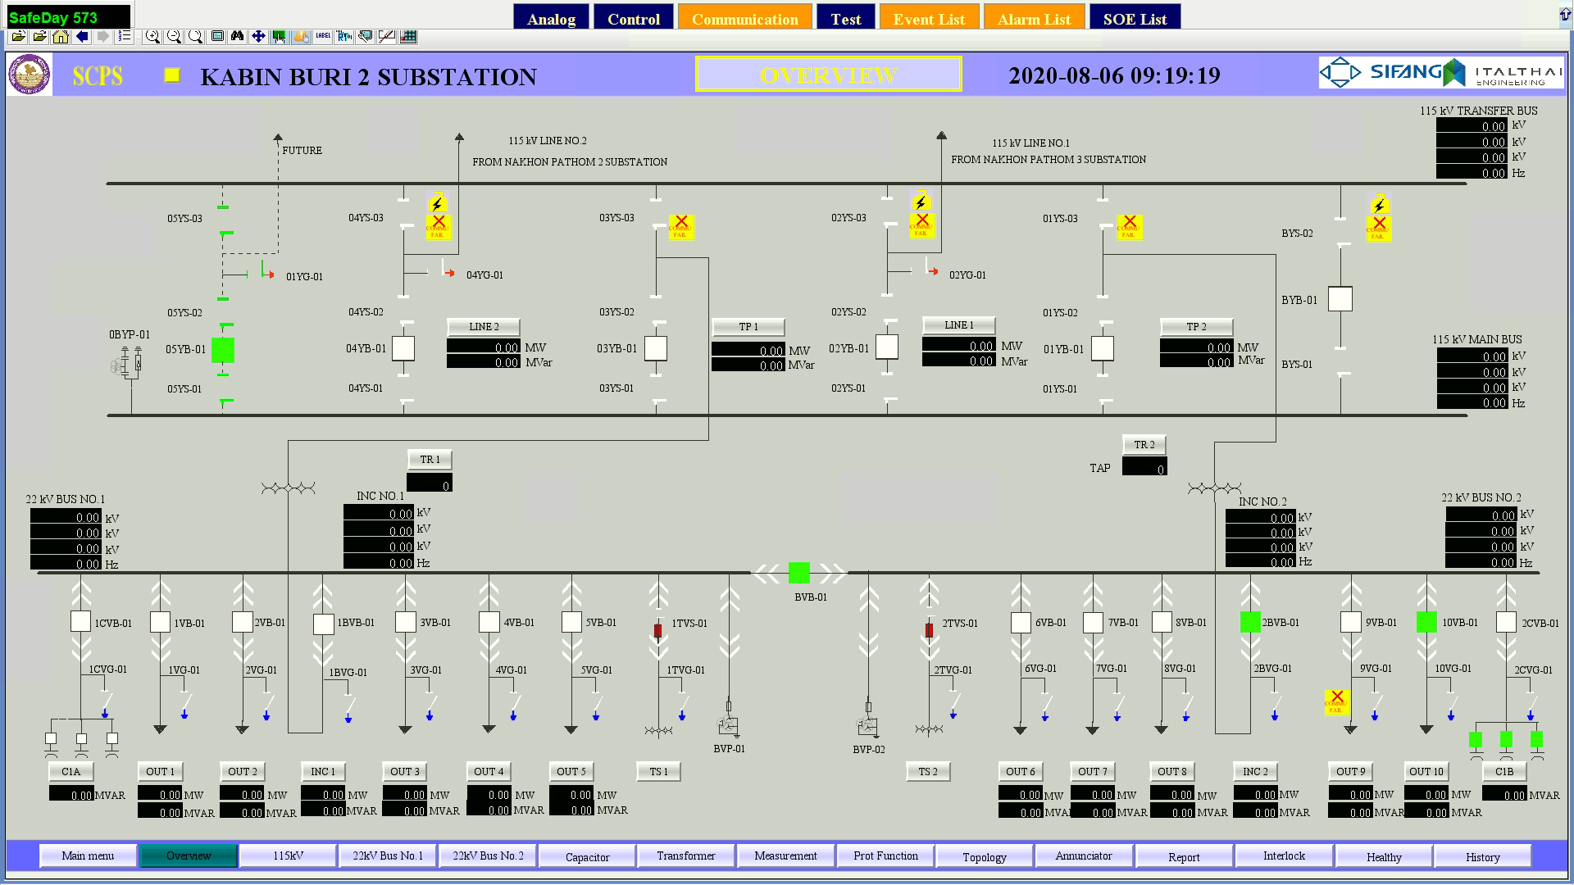Click the blue pan arrows icon

[x=258, y=36]
